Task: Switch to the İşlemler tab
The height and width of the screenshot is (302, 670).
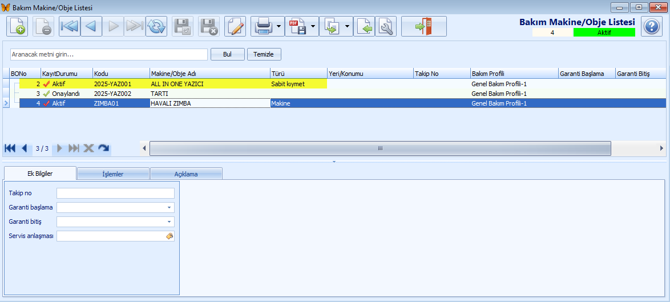Action: click(114, 174)
